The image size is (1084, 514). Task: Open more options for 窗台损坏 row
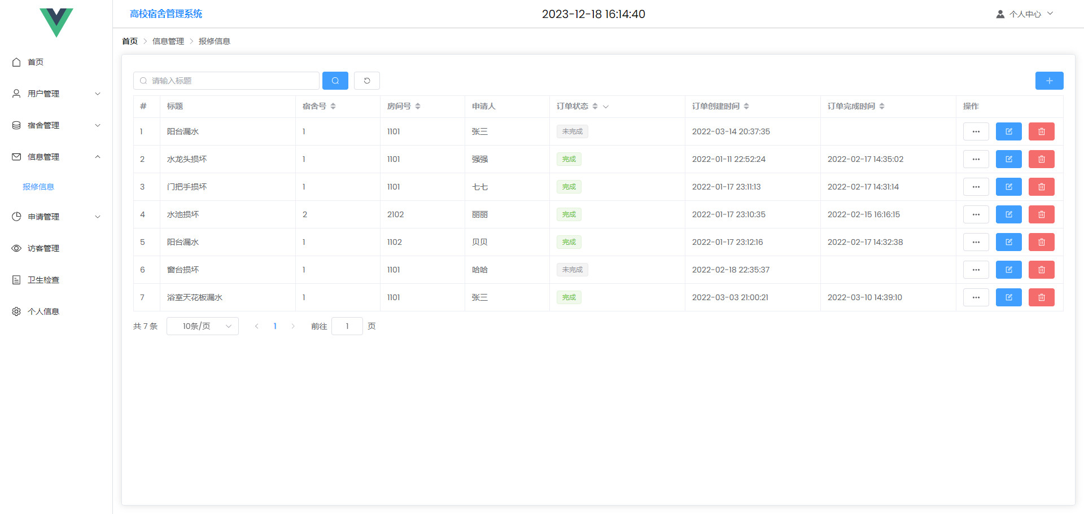click(976, 270)
